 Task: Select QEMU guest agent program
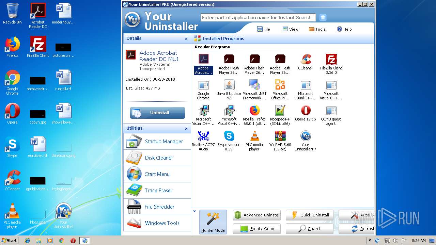[331, 115]
